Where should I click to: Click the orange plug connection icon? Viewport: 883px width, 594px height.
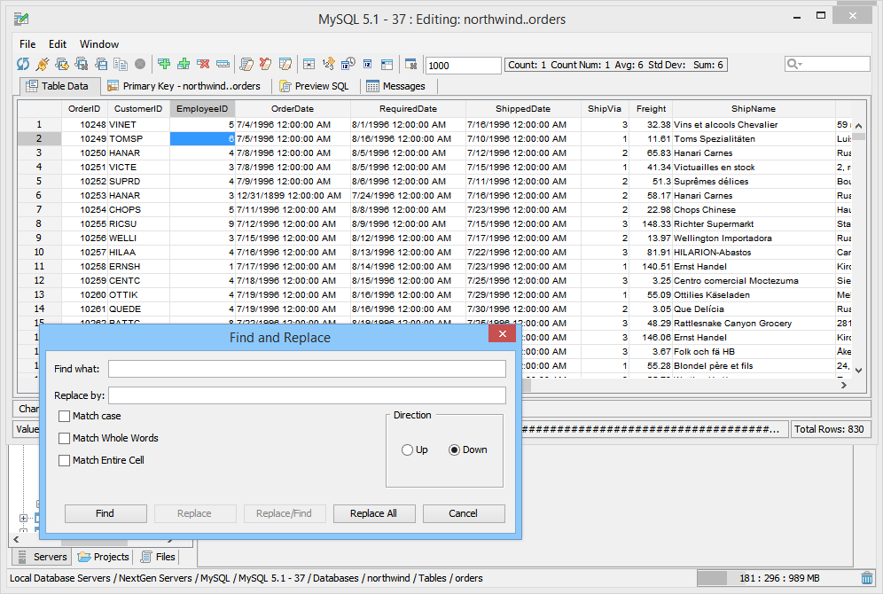43,64
